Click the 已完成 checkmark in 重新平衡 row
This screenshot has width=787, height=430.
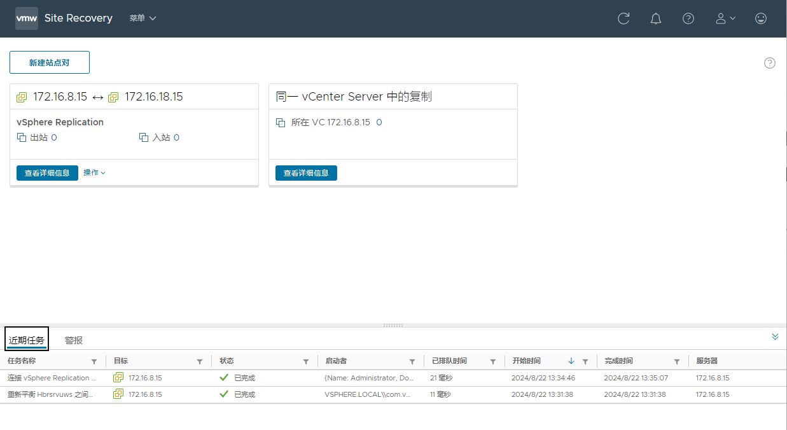coord(224,394)
